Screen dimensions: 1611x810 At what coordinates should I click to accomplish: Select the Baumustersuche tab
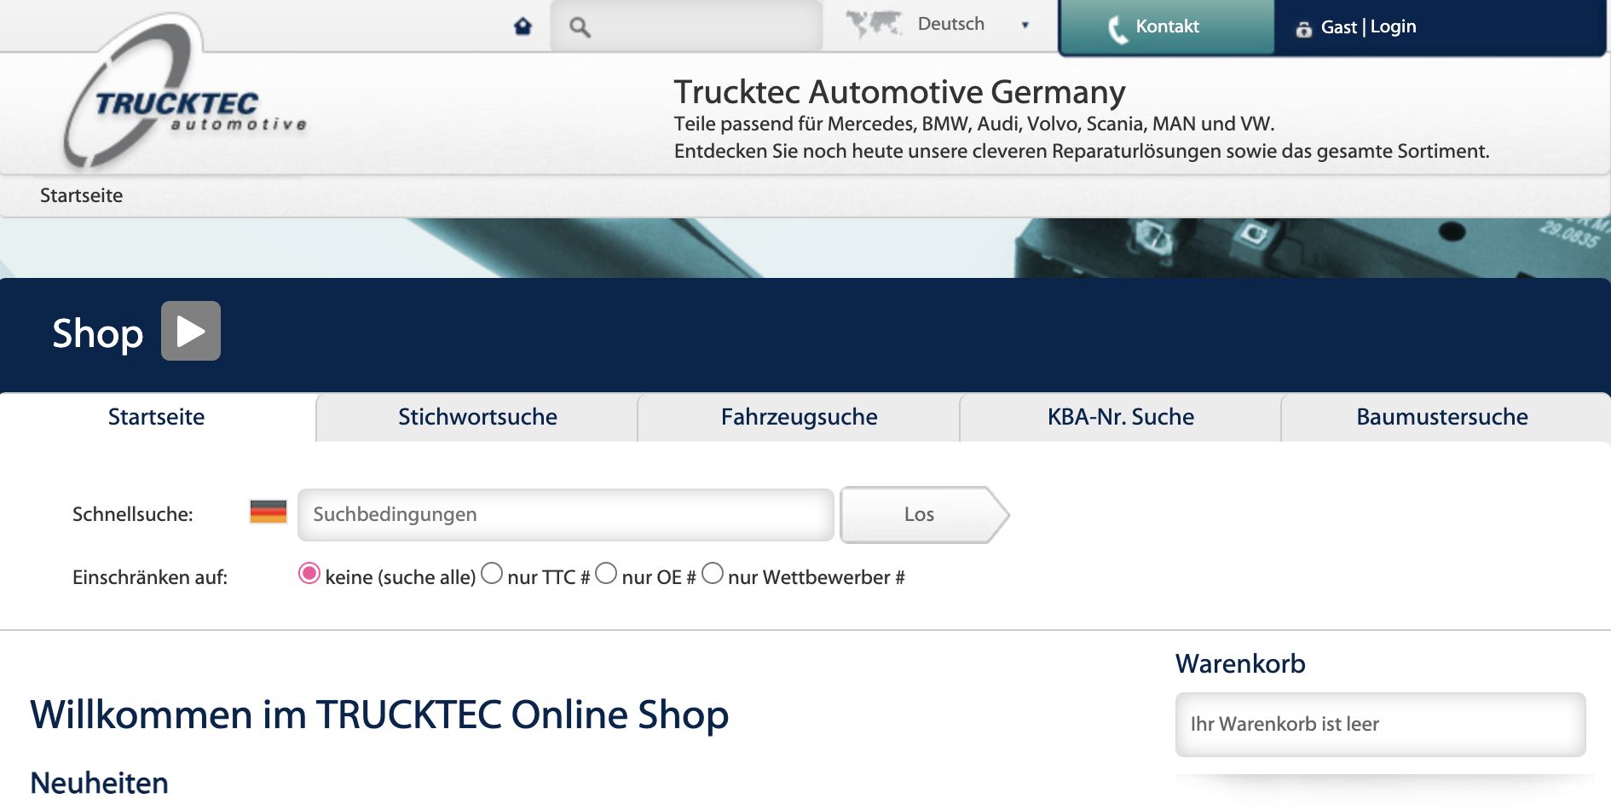[1441, 417]
